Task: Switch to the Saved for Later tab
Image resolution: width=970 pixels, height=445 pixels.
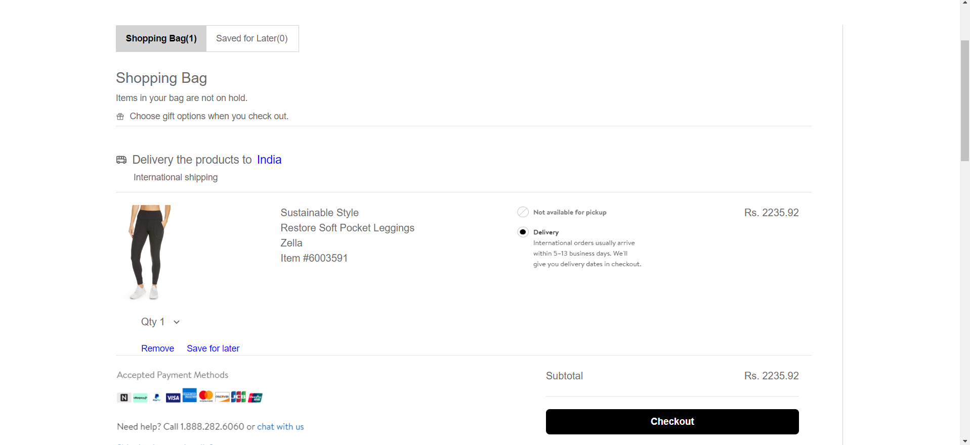Action: pos(251,38)
